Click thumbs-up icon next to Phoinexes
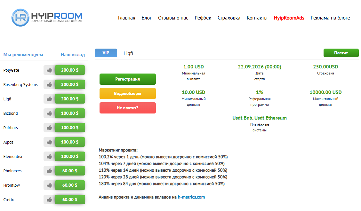361x211 pixels. click(49, 171)
